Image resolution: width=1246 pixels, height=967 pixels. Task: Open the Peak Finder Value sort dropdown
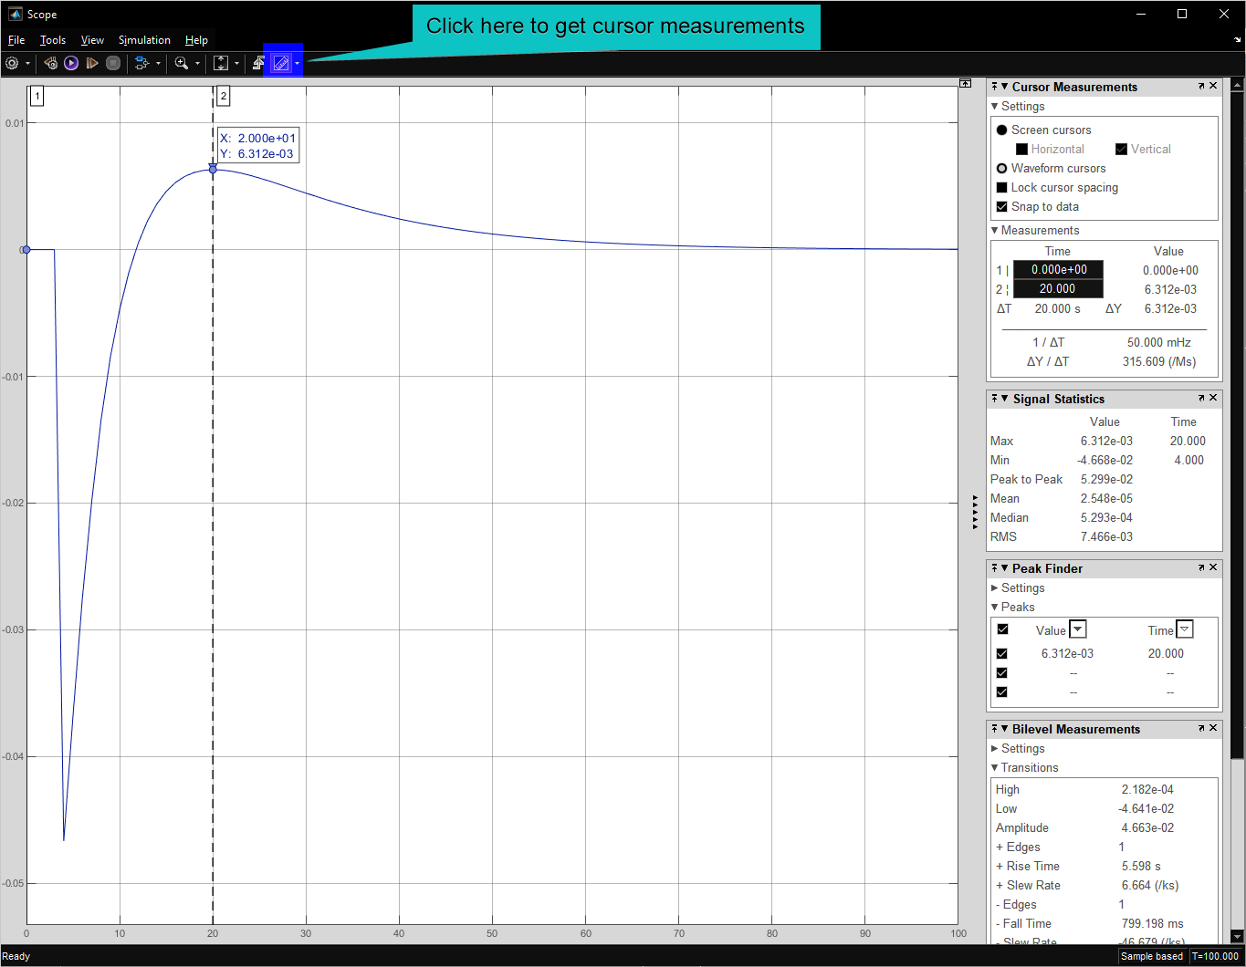(x=1078, y=629)
